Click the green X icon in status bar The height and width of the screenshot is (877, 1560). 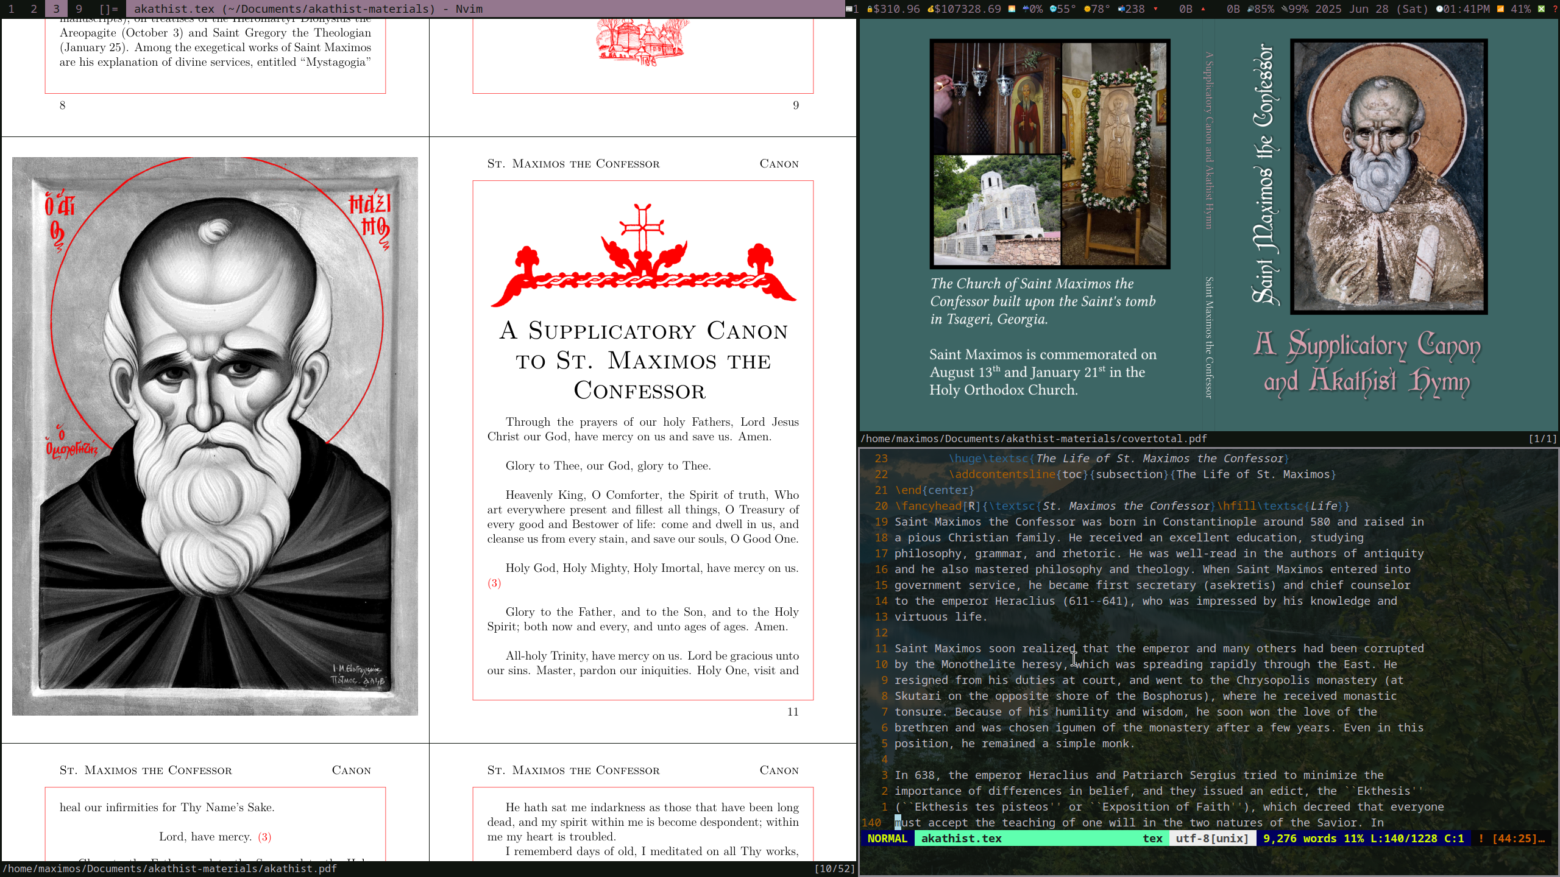tap(1541, 9)
